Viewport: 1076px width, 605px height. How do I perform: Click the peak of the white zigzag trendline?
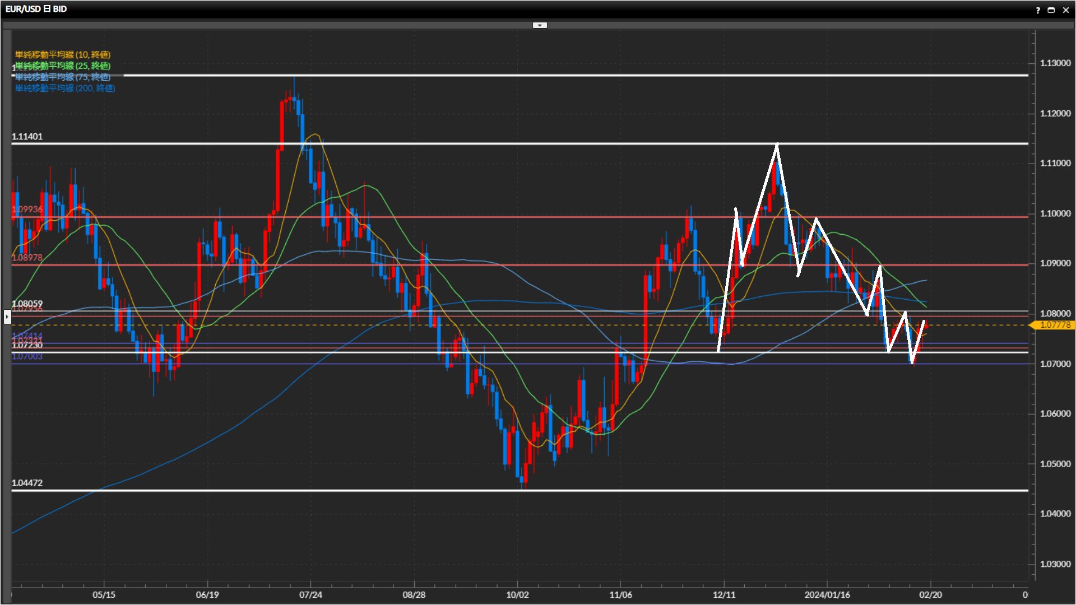coord(777,146)
